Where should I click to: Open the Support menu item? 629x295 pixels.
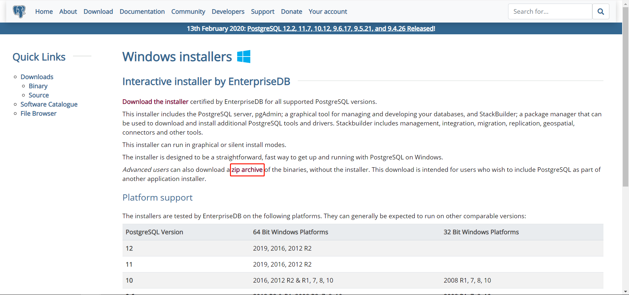[x=263, y=11]
